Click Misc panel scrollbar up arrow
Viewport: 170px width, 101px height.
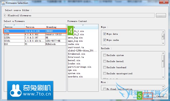(163, 87)
